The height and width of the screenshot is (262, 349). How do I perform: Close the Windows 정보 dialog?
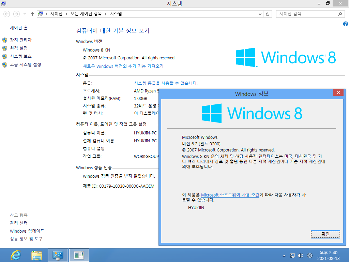click(338, 92)
